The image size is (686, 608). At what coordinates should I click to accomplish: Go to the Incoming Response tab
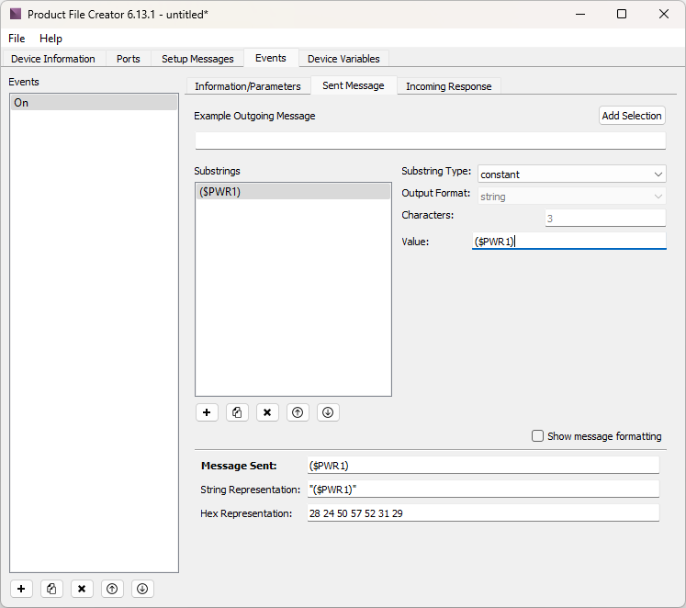448,86
